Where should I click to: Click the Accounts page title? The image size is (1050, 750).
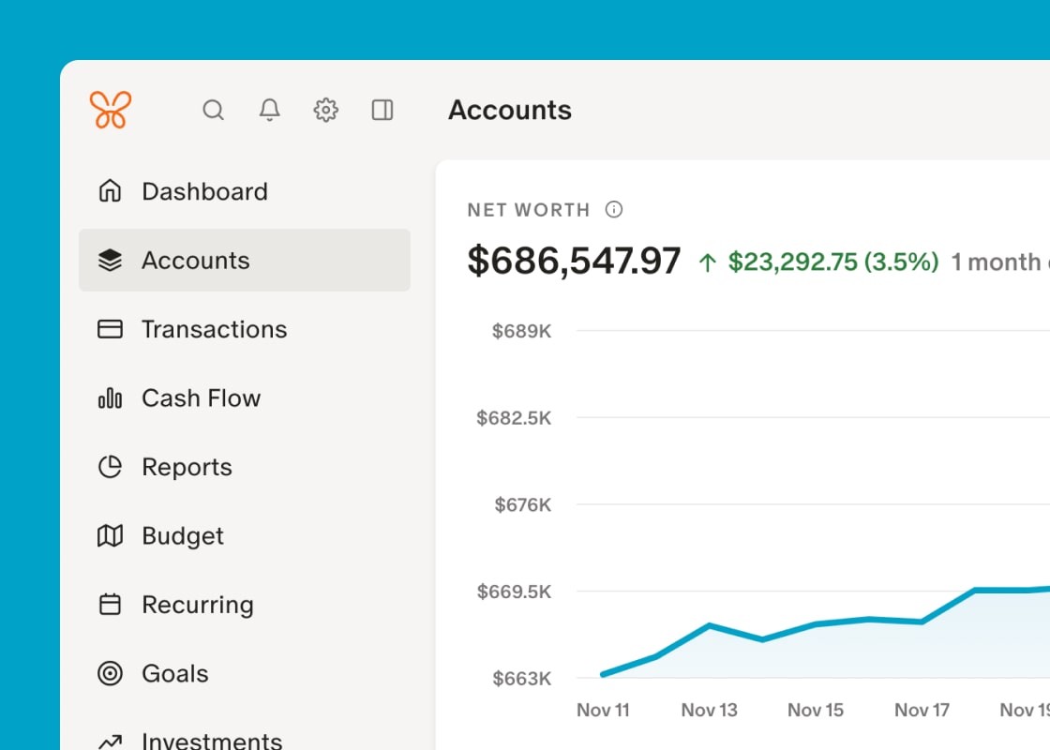click(x=510, y=110)
